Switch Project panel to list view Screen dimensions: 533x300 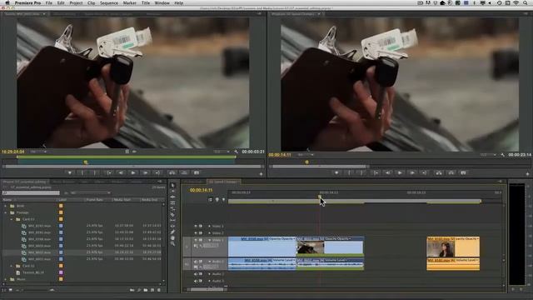(x=3, y=290)
